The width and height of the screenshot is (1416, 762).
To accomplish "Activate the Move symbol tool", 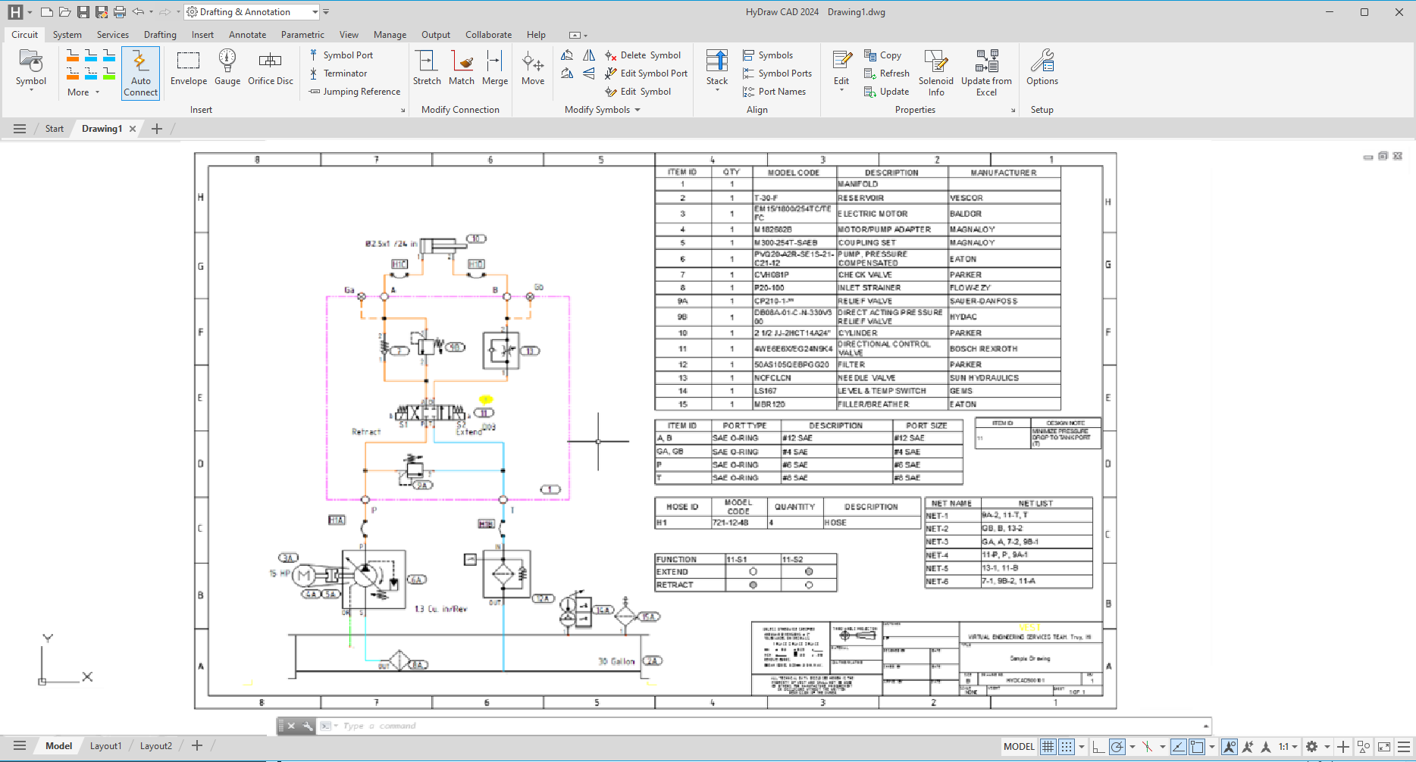I will (533, 68).
